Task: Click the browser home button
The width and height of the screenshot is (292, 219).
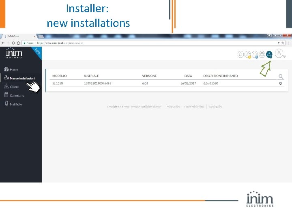Action: click(18, 43)
